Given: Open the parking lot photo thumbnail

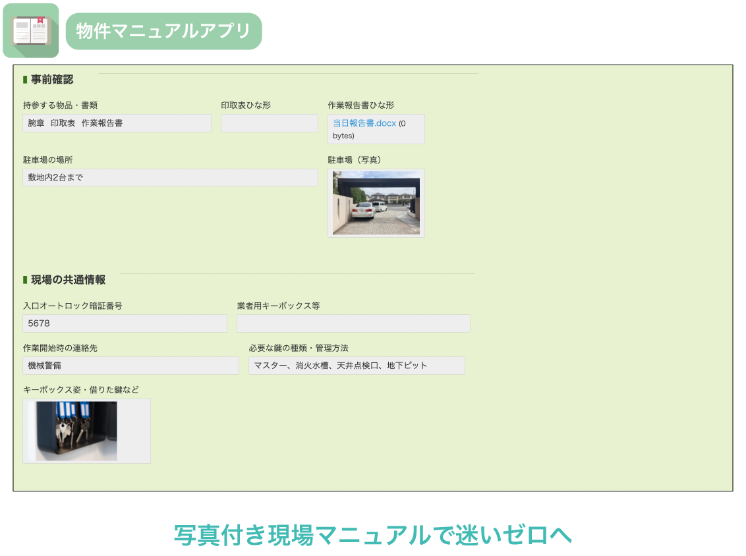Looking at the screenshot, I should tap(376, 203).
